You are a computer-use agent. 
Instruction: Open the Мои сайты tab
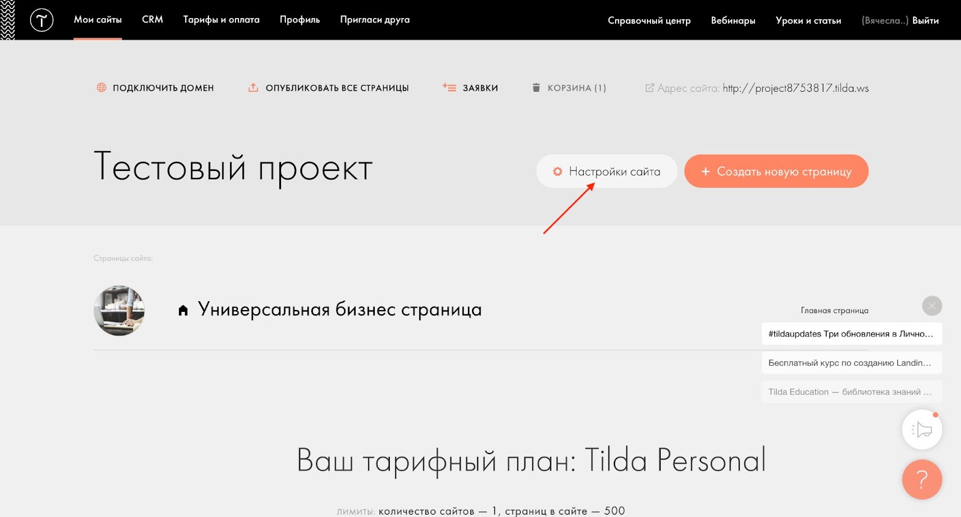pos(98,20)
